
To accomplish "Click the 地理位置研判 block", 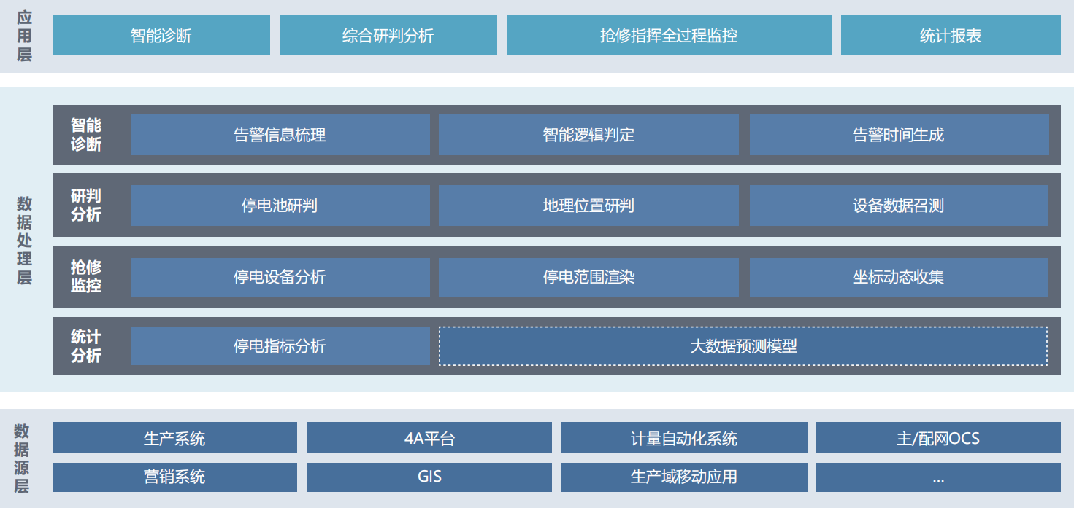I will [x=588, y=206].
